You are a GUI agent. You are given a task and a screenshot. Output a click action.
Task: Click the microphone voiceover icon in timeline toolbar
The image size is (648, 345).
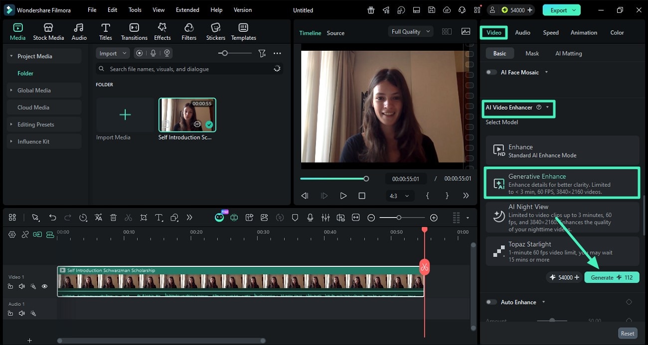(x=310, y=218)
